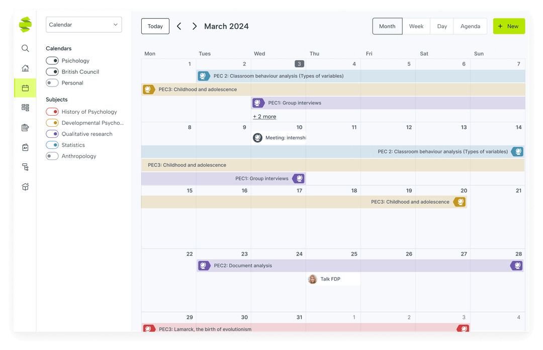Open the dashboard blocks icon
This screenshot has height=350, width=543.
25,107
